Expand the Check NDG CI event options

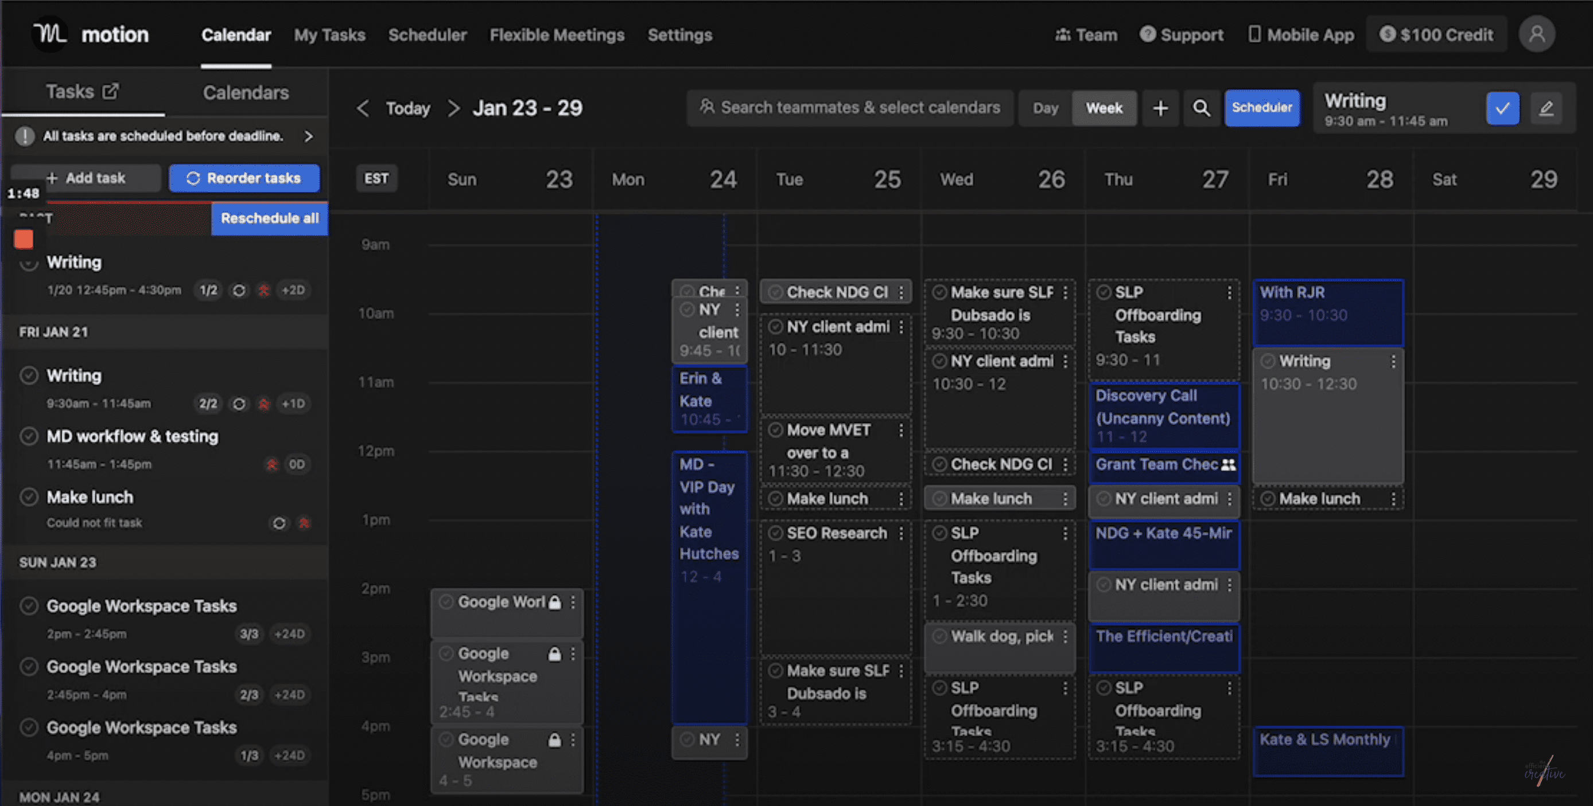click(x=904, y=292)
